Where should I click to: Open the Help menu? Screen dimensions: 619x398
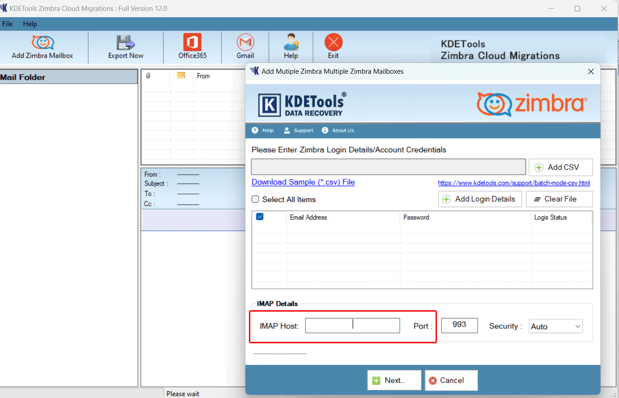click(30, 24)
